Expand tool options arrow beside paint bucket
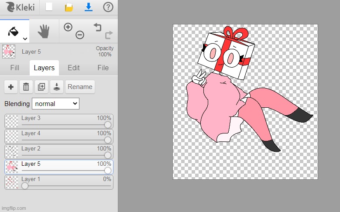 25,39
